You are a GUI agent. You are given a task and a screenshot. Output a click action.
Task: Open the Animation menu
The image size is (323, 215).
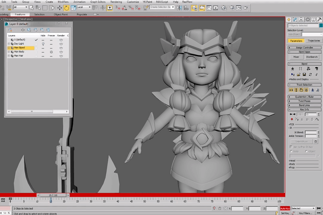(80, 2)
